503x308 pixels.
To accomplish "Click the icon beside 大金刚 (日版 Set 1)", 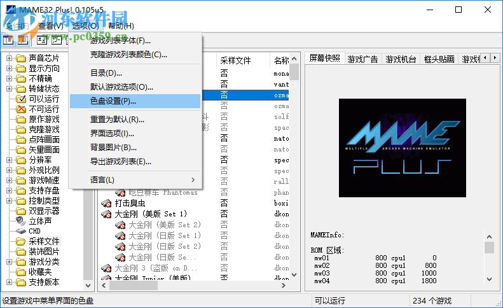I will [x=120, y=236].
